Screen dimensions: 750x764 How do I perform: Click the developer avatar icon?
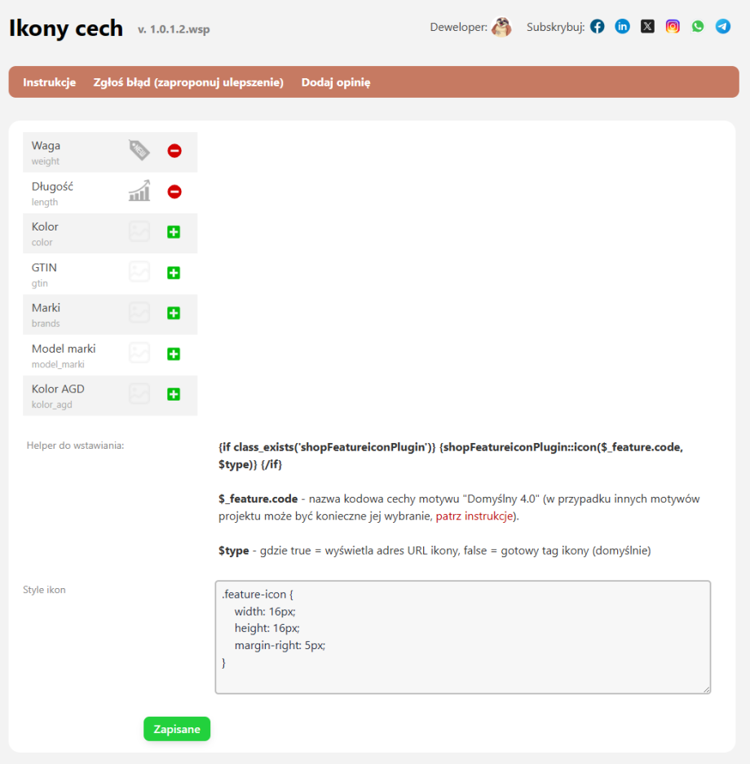click(501, 27)
